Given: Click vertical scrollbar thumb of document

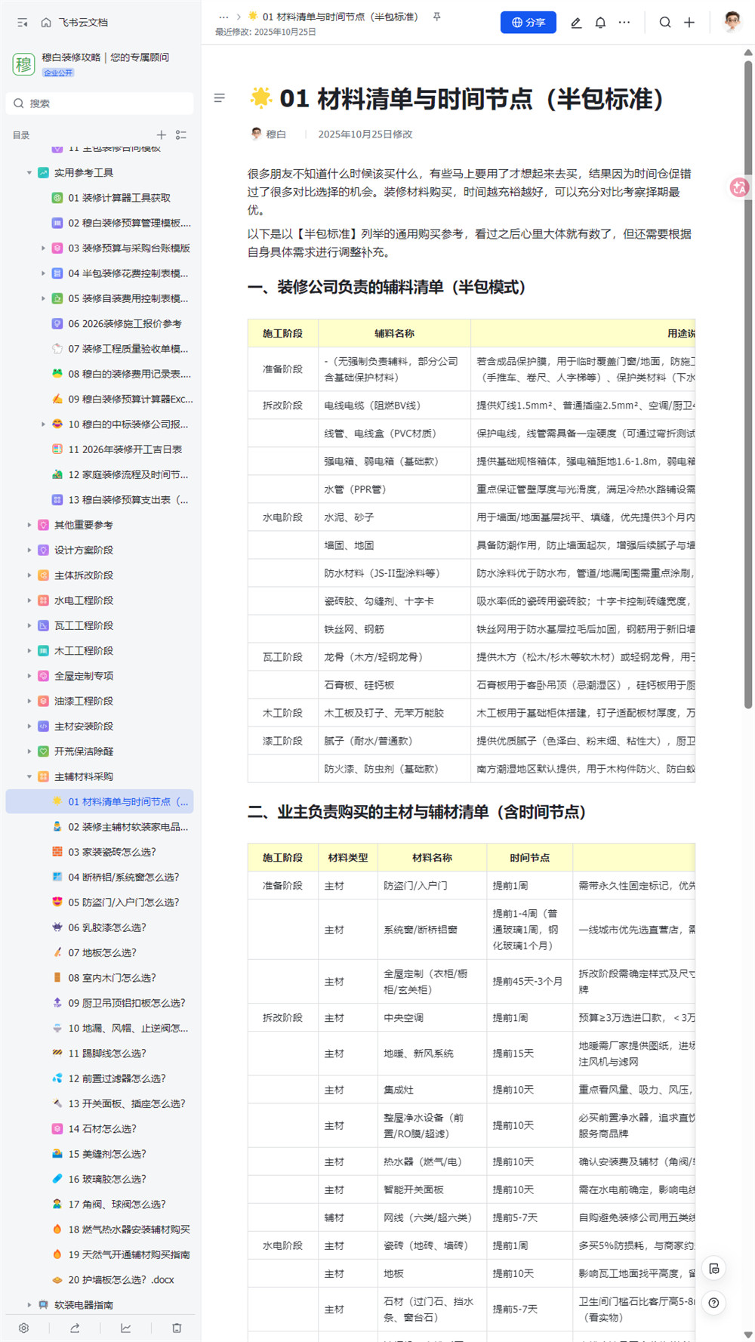Looking at the screenshot, I should click(x=748, y=385).
